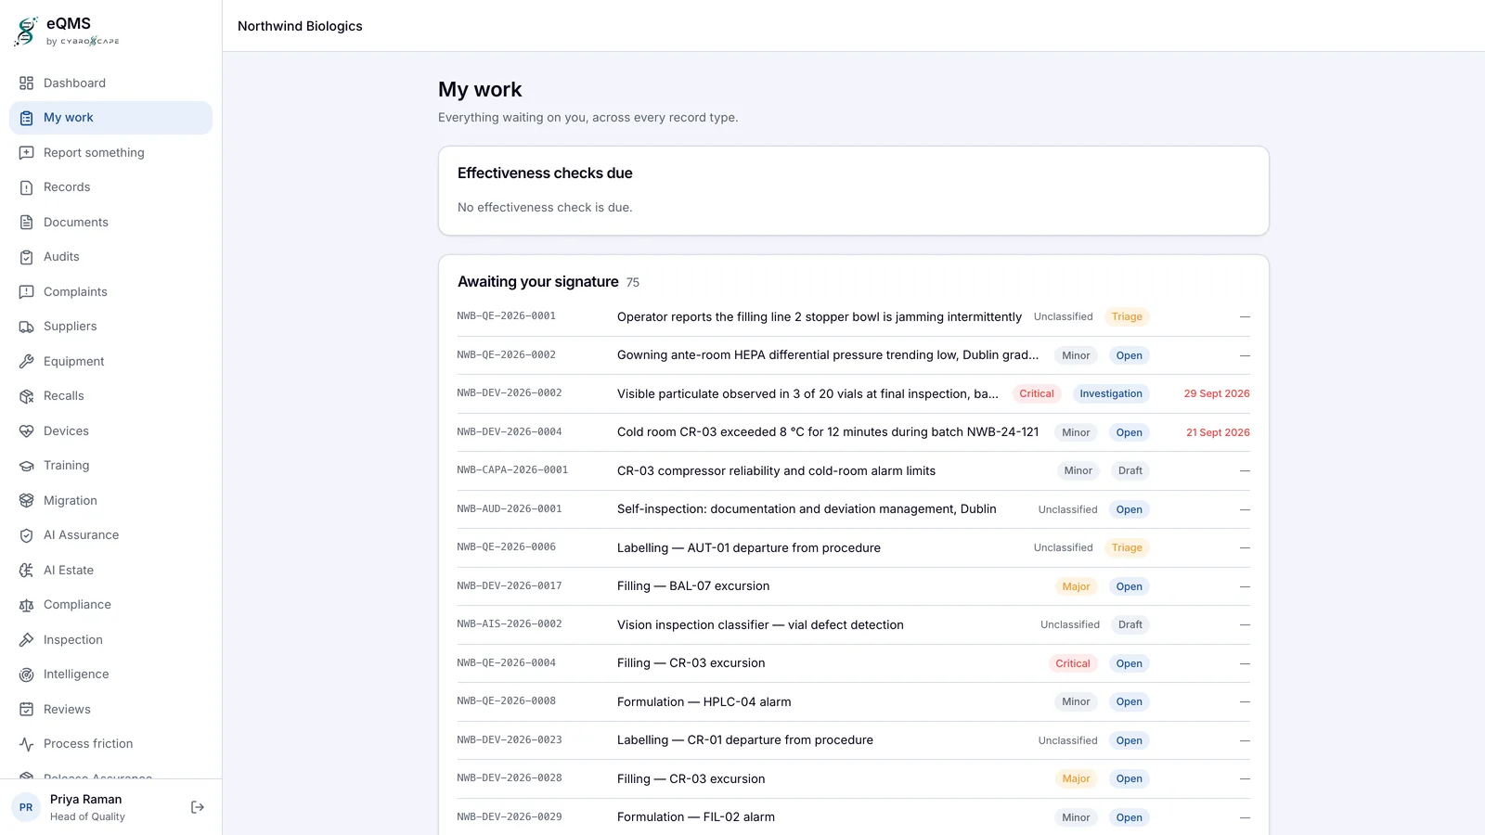Click the 29 Sept 2026 due date

pyautogui.click(x=1216, y=393)
